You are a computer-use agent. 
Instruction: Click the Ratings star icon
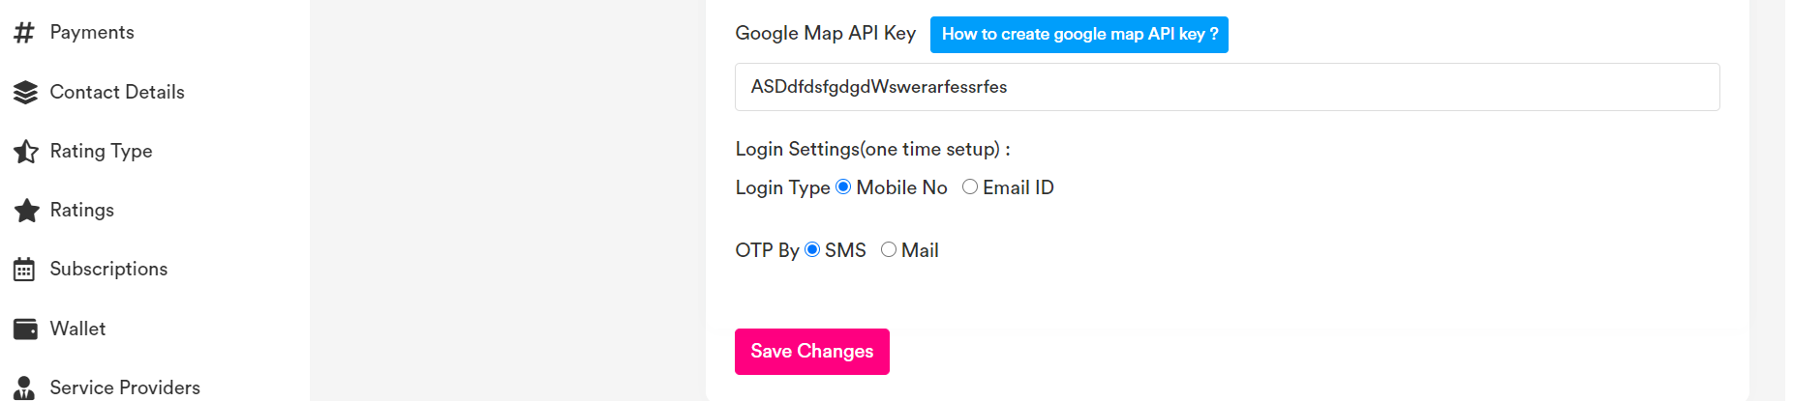coord(26,211)
